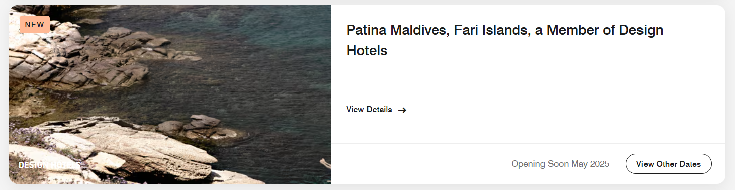Click the NEW label in image corner
The height and width of the screenshot is (190, 735).
[x=35, y=24]
